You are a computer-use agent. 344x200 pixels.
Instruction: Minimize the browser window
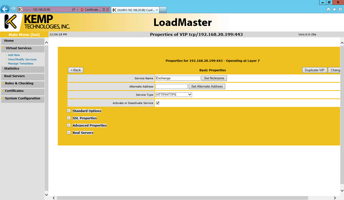[322, 2]
